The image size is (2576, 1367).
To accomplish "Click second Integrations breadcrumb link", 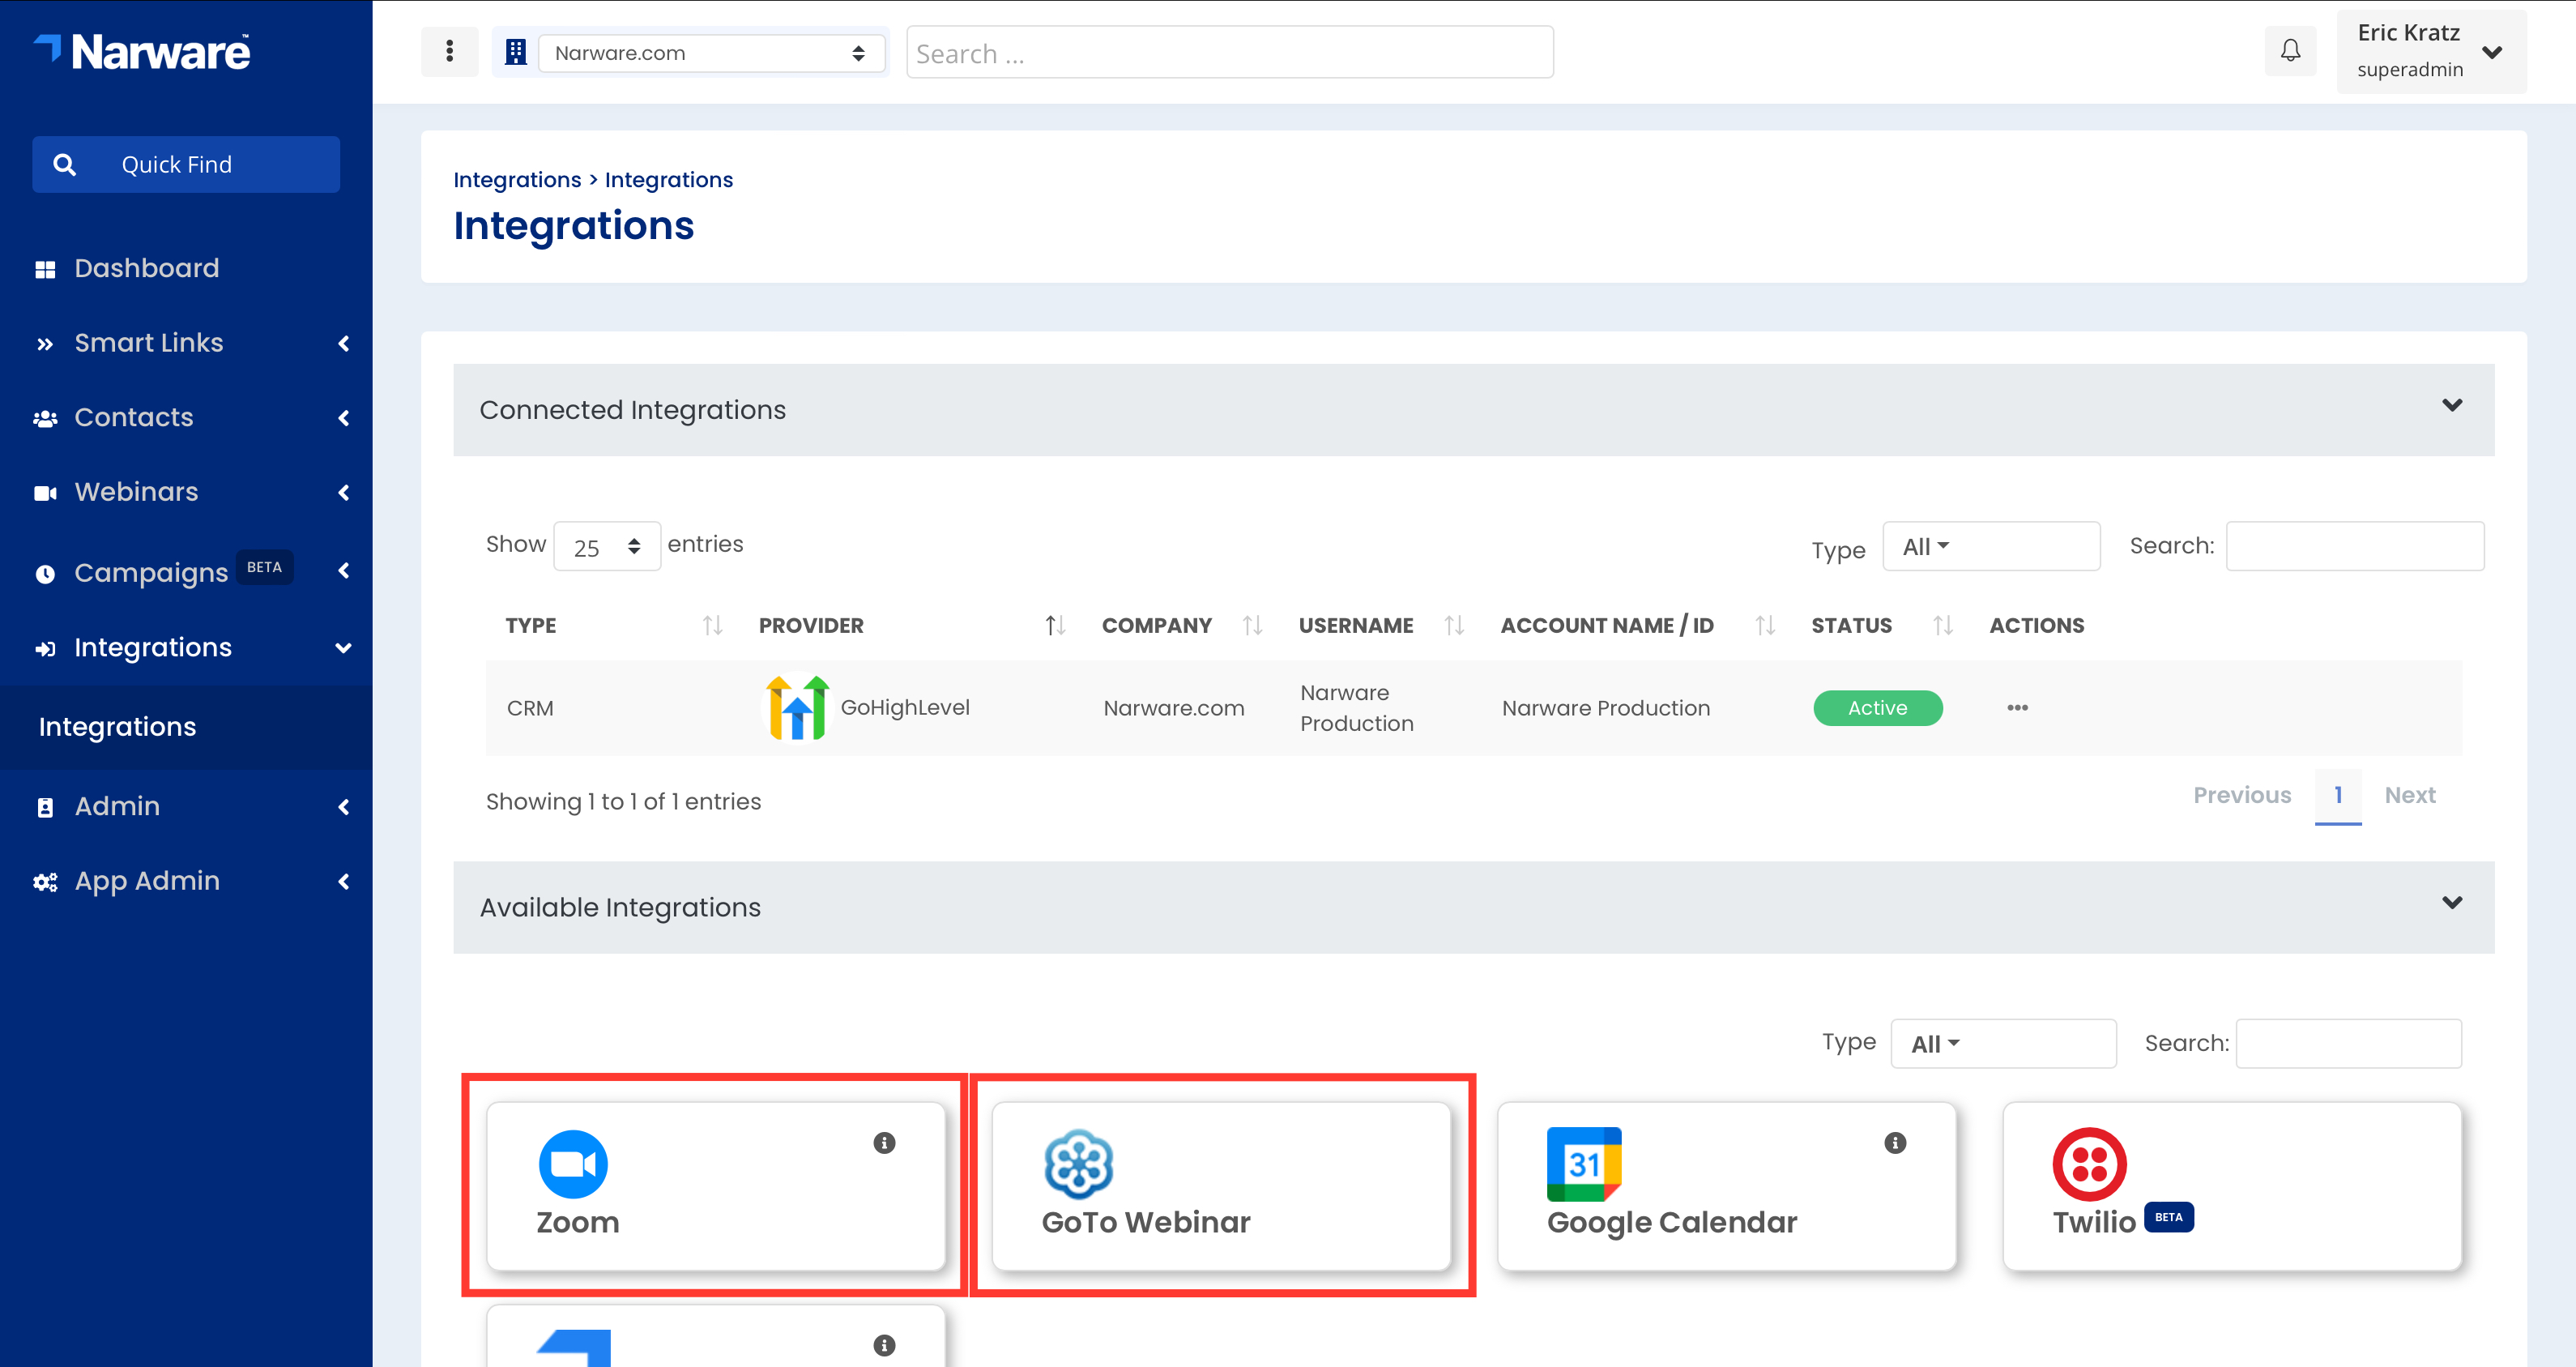I will (x=669, y=180).
